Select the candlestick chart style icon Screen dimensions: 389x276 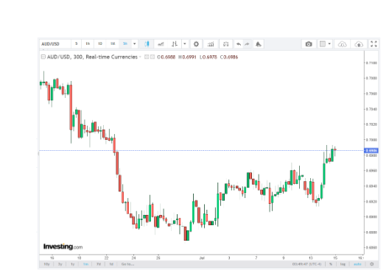coord(147,44)
